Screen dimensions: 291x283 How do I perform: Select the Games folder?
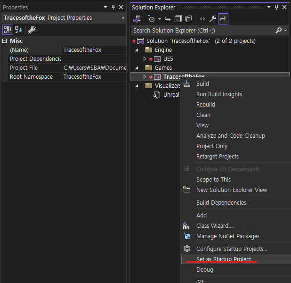click(163, 68)
